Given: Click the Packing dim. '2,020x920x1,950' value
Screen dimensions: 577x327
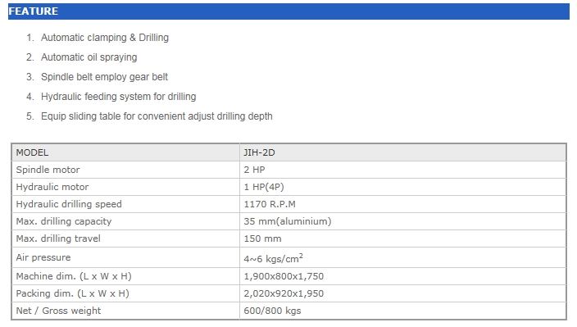Looking at the screenshot, I should click(x=284, y=293).
